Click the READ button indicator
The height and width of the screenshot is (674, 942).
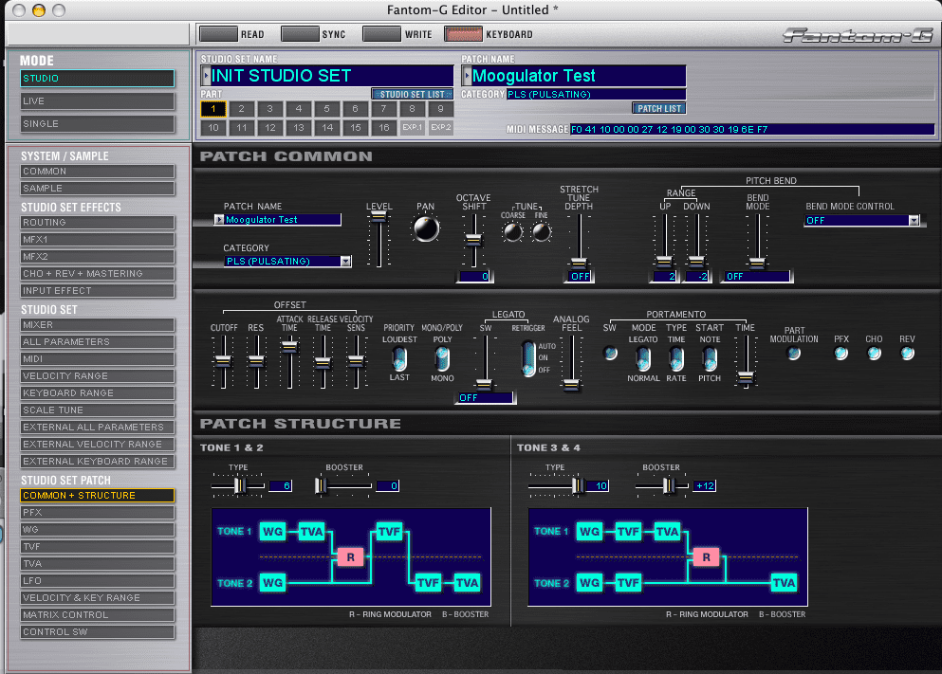click(x=219, y=34)
